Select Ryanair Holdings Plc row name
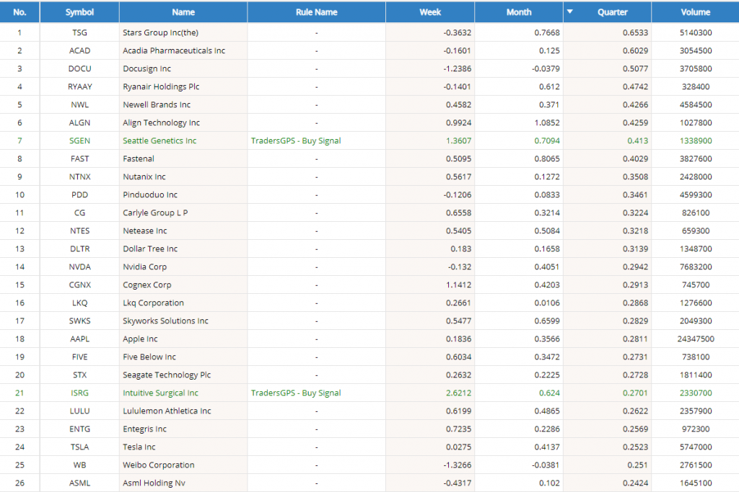The height and width of the screenshot is (492, 739). coord(161,86)
